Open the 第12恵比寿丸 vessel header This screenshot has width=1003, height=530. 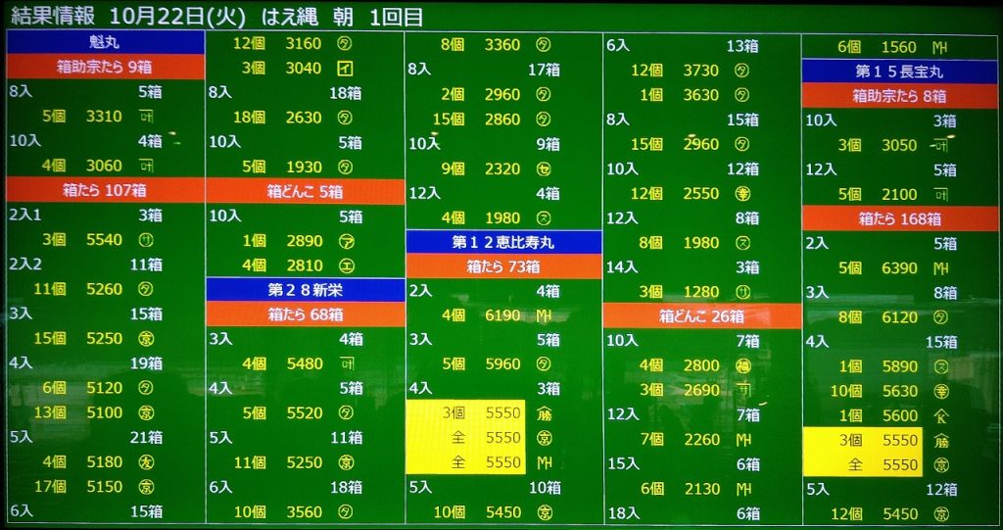tap(503, 242)
